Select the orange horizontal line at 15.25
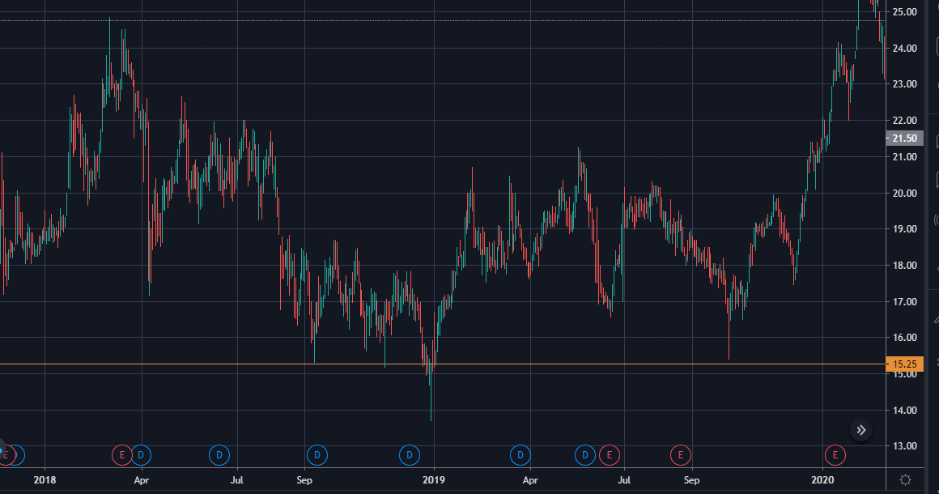 443,364
